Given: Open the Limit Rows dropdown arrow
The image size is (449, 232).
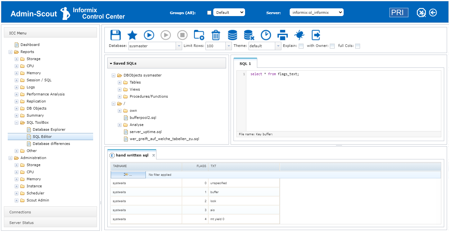Looking at the screenshot, I should (x=229, y=46).
